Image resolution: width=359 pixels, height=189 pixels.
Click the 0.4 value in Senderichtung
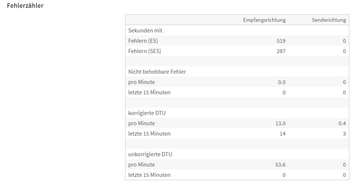pos(342,123)
